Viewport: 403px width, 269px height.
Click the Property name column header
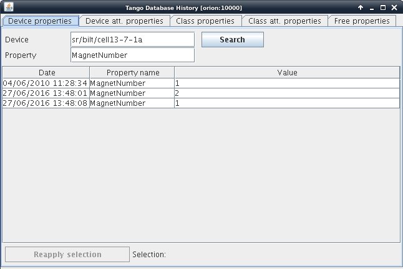point(132,72)
